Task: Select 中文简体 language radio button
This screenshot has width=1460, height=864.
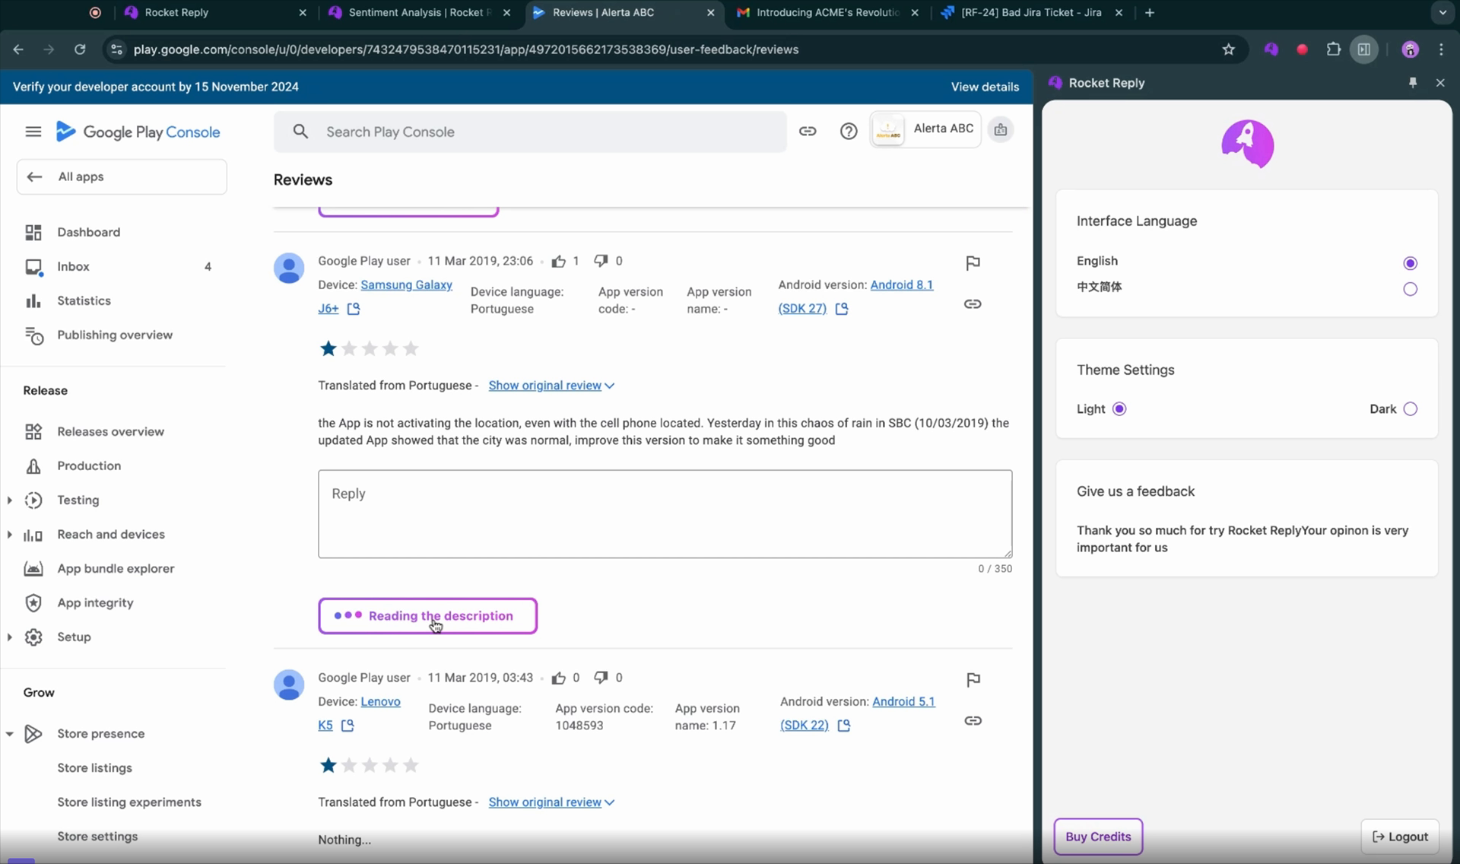Action: 1410,288
